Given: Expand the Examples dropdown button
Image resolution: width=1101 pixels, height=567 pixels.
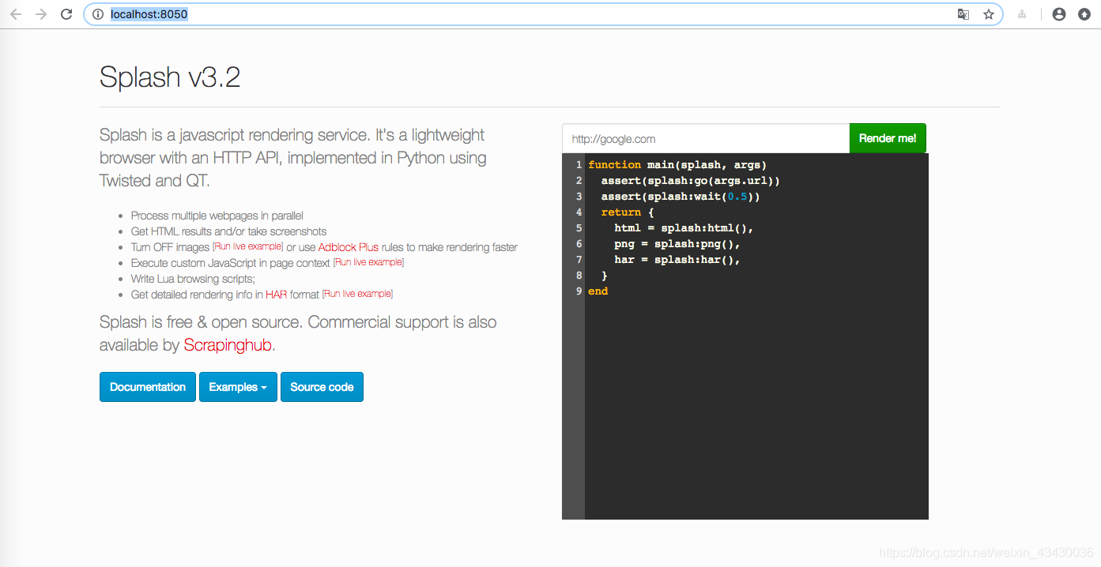Looking at the screenshot, I should [238, 387].
